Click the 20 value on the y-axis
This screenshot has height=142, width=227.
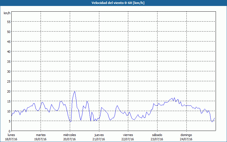[9, 91]
